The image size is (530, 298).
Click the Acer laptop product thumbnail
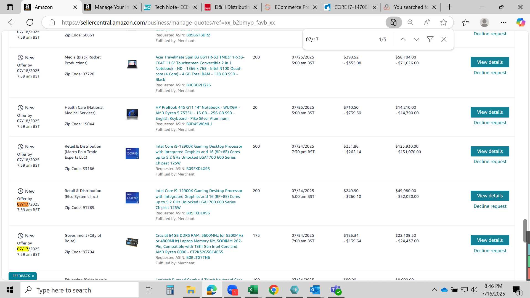click(x=132, y=64)
